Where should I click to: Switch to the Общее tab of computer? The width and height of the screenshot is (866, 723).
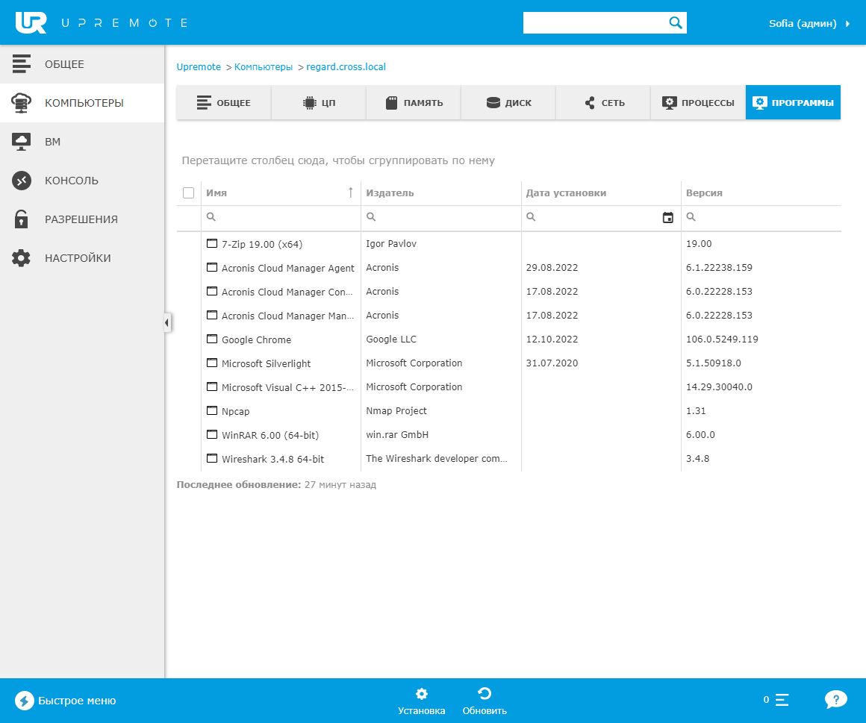coord(224,103)
